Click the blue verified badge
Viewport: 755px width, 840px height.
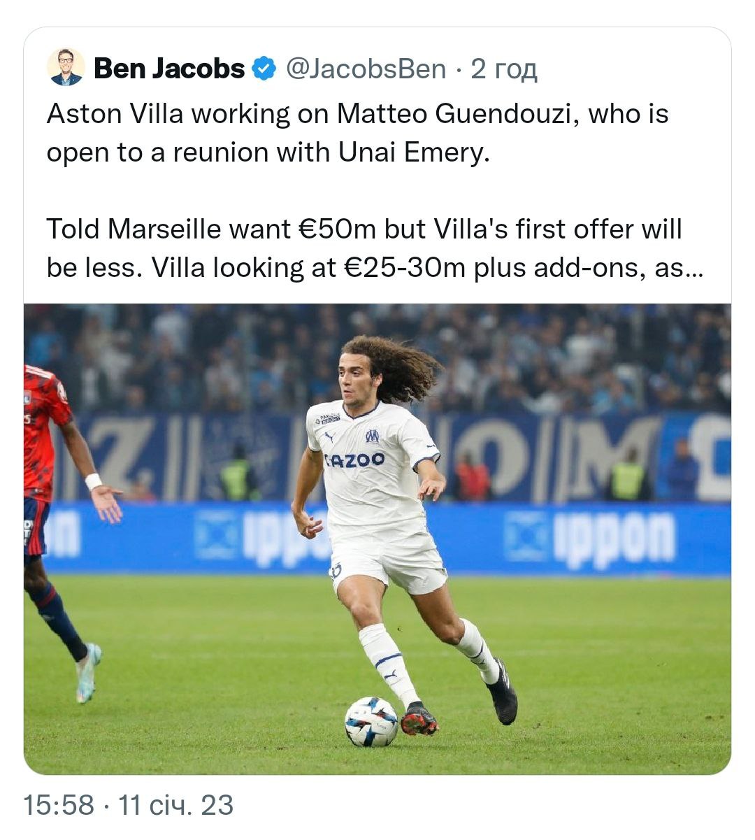click(264, 69)
